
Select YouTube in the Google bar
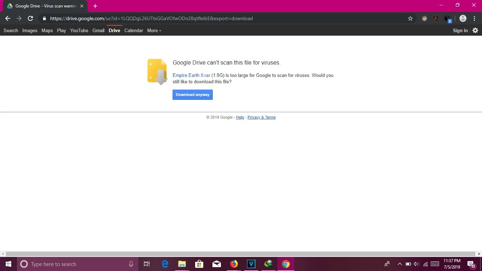[x=79, y=30]
